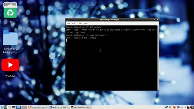Switch to the second gray workspace in pager
194x109 pixels.
point(24,107)
